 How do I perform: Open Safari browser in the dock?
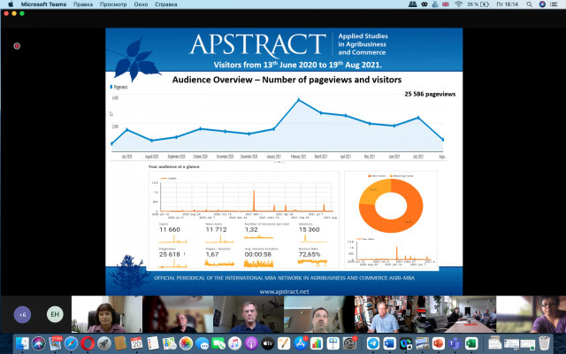[x=71, y=343]
